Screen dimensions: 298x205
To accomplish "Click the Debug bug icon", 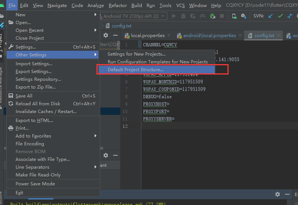I will pos(183,16).
